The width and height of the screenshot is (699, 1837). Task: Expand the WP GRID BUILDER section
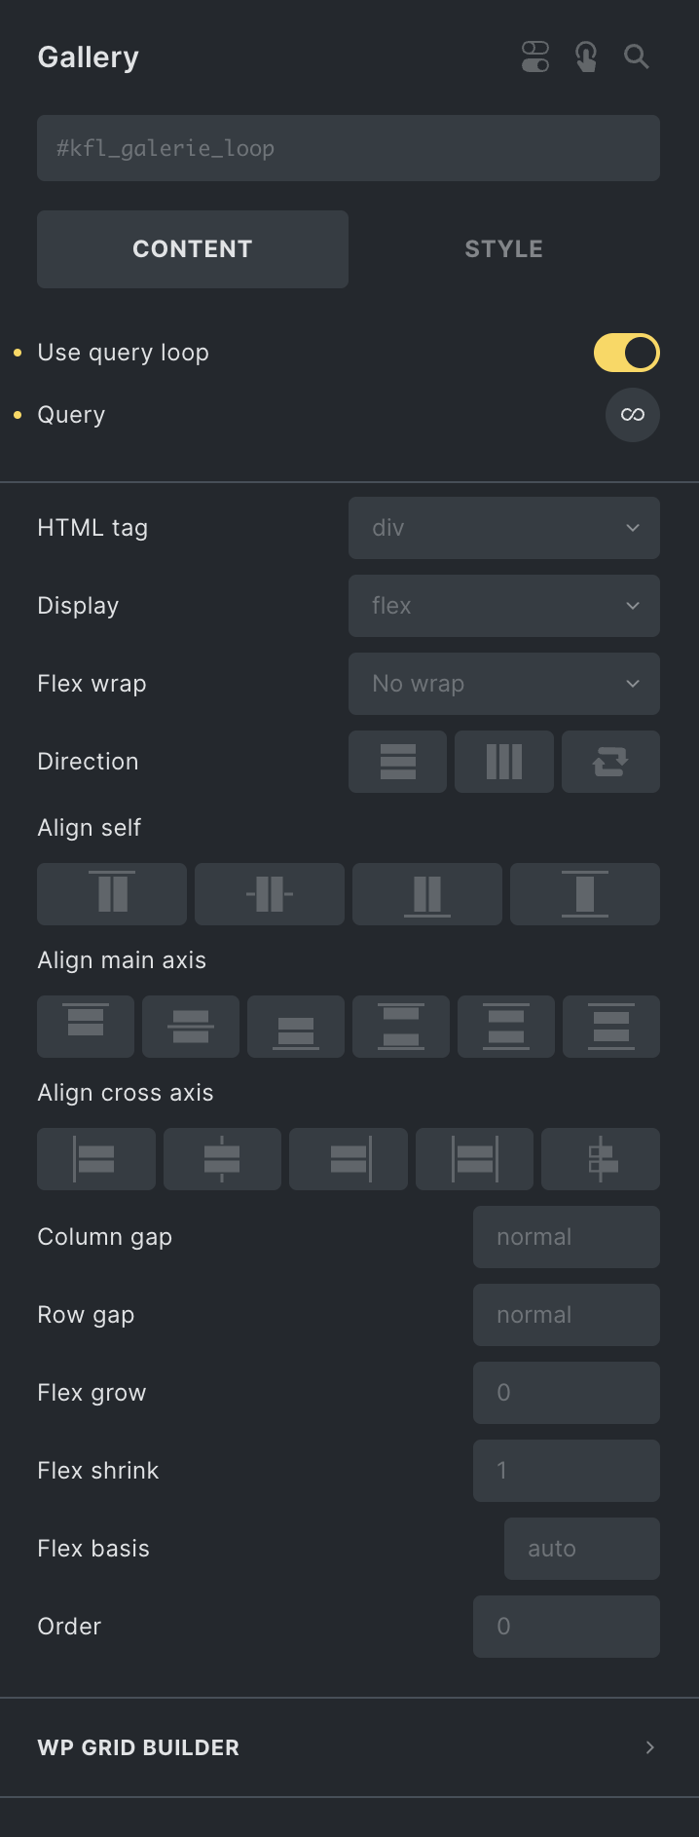[x=349, y=1747]
